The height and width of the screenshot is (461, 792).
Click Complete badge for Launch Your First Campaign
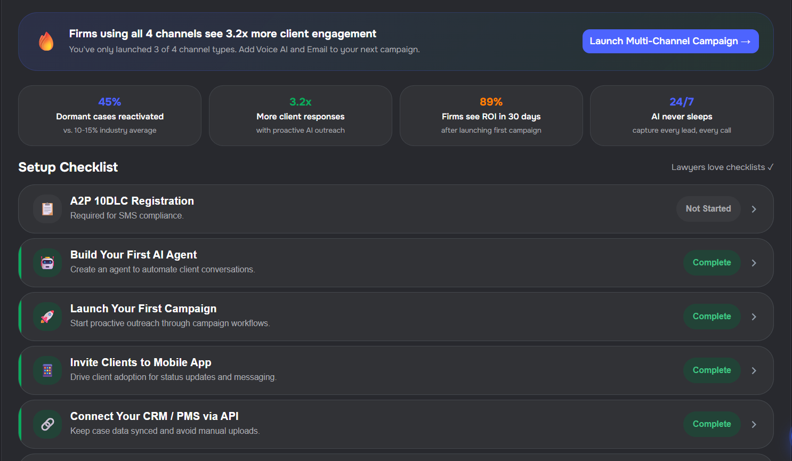[x=712, y=317]
